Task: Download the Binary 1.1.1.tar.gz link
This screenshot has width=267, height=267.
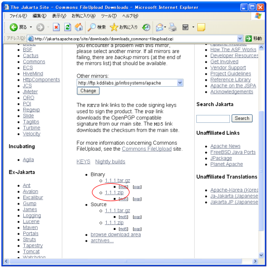Action: coord(118,180)
